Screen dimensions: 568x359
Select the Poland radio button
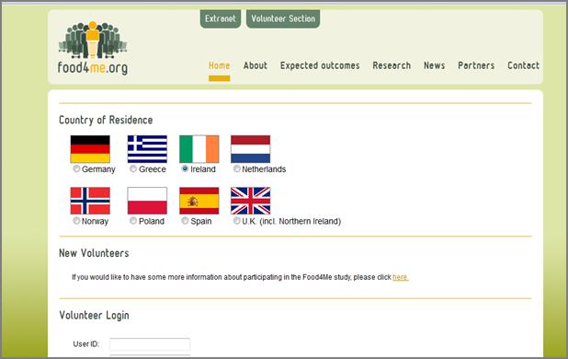coord(133,221)
